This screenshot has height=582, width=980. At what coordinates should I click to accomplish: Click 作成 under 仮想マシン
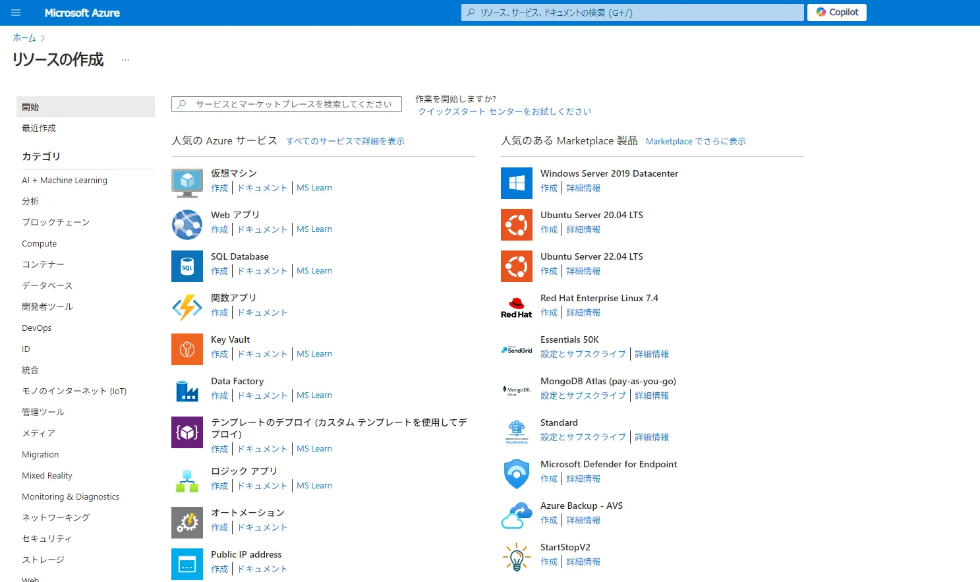[219, 188]
